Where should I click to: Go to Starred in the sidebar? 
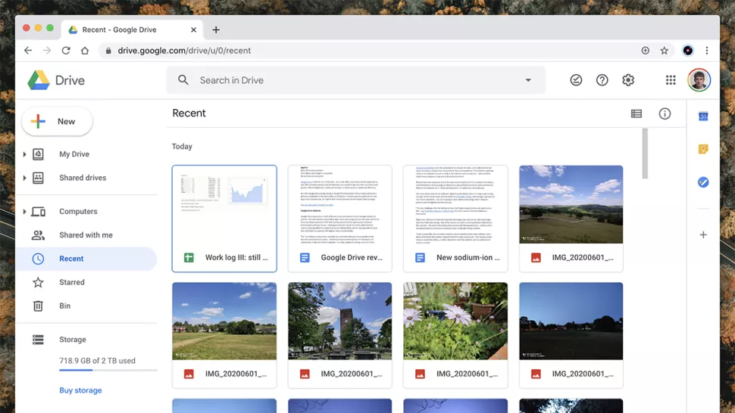tap(72, 282)
